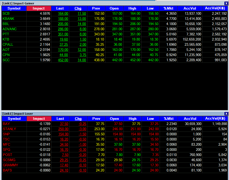Sort Impact Gainer by Last column
This screenshot has height=180, width=229.
(60, 8)
